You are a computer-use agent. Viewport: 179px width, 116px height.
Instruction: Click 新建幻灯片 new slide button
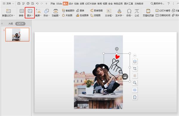8,13
